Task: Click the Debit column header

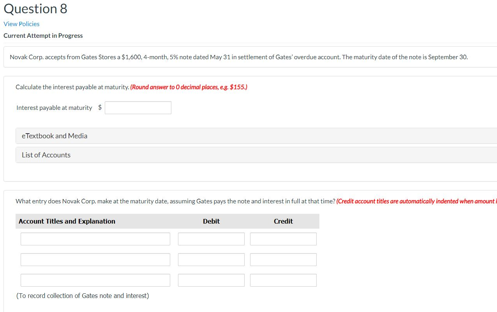Action: 211,221
